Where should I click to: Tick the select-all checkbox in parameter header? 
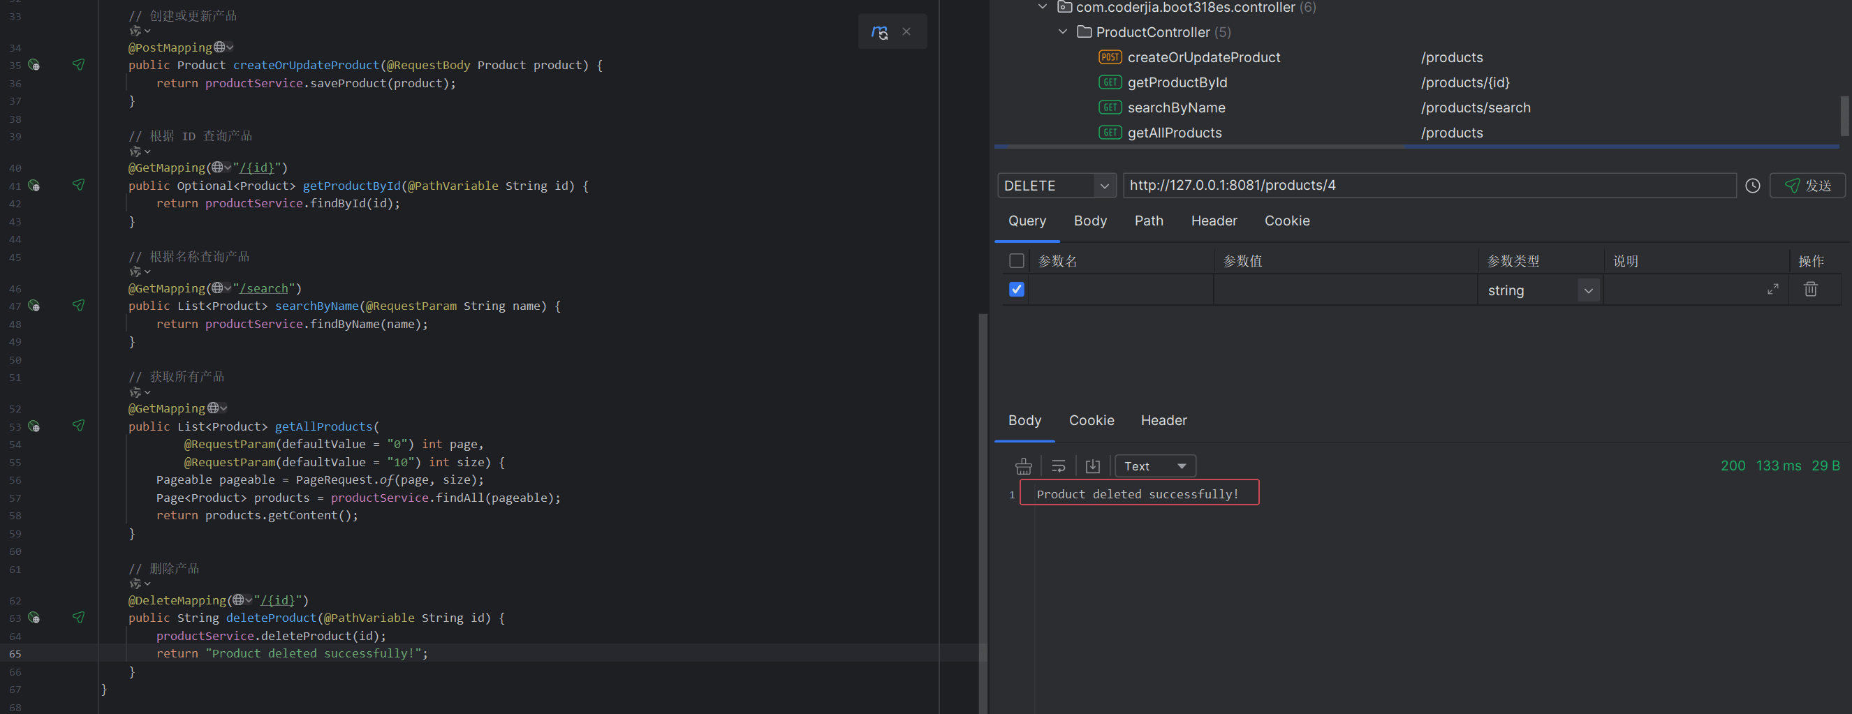1016,261
